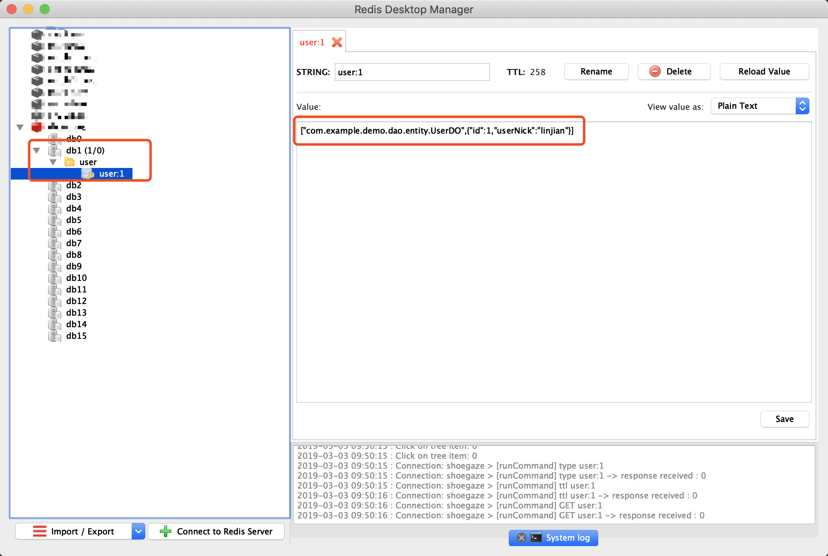Viewport: 828px width, 556px height.
Task: Open the Import / Export dropdown arrow
Action: (139, 531)
